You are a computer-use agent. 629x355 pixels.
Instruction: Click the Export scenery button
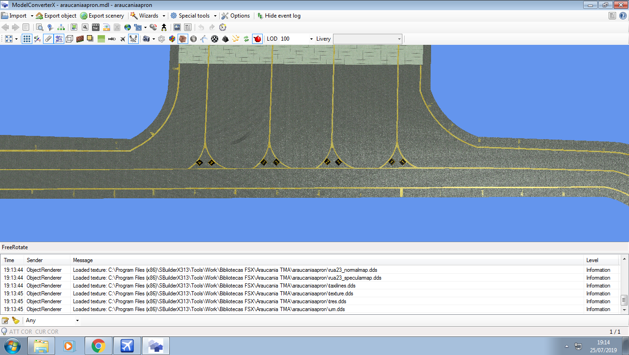(x=102, y=15)
